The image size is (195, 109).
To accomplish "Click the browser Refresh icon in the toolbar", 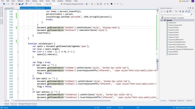I will [87, 4].
